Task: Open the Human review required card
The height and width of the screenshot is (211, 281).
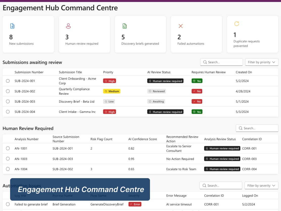Action: pos(84,34)
